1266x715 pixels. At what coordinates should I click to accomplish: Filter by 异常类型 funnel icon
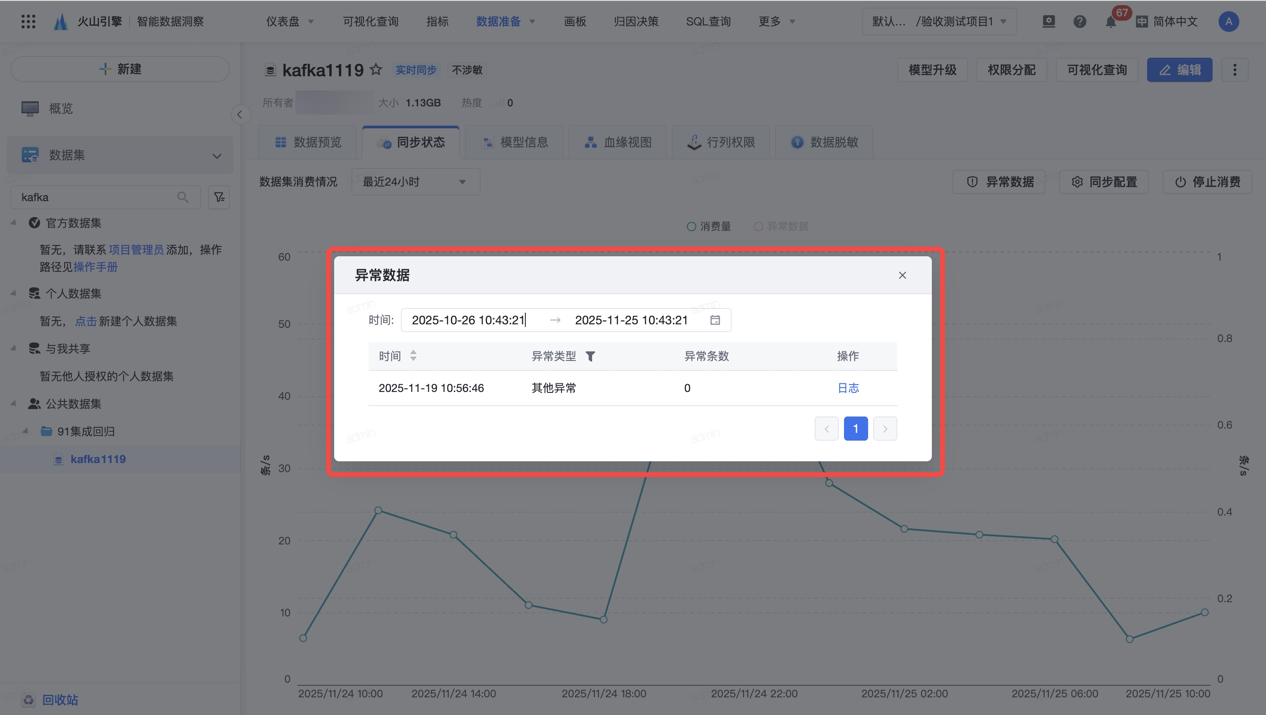point(590,356)
